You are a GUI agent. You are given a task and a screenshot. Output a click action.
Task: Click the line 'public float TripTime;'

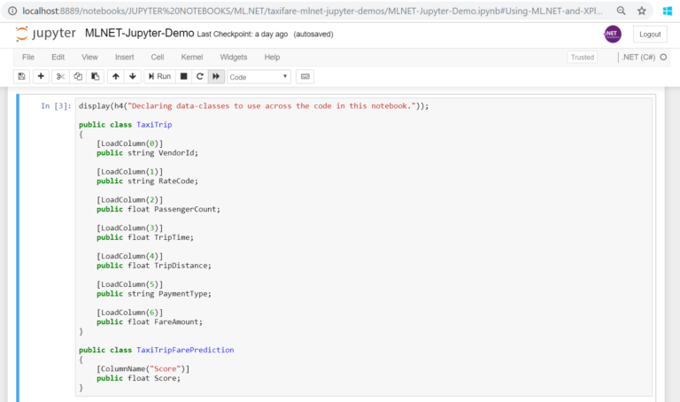click(145, 237)
